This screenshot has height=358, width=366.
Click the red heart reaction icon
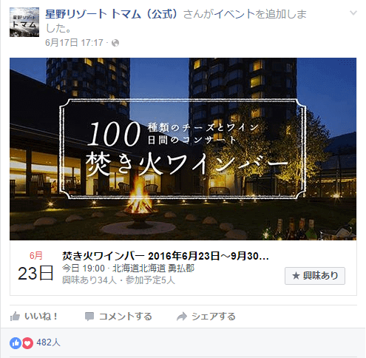[27, 343]
